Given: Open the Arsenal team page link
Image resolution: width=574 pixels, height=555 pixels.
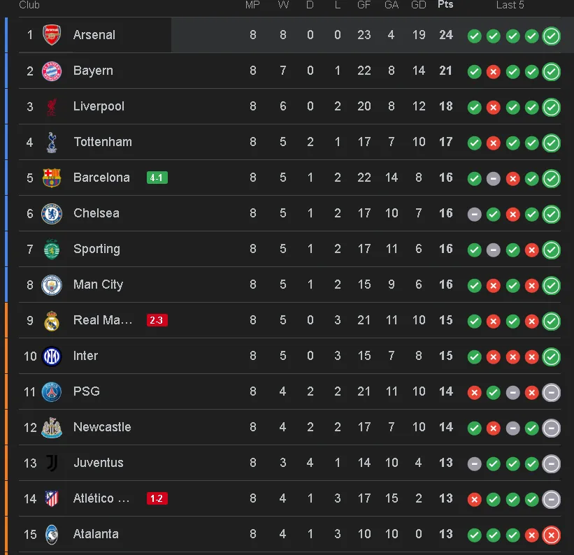Looking at the screenshot, I should point(94,35).
